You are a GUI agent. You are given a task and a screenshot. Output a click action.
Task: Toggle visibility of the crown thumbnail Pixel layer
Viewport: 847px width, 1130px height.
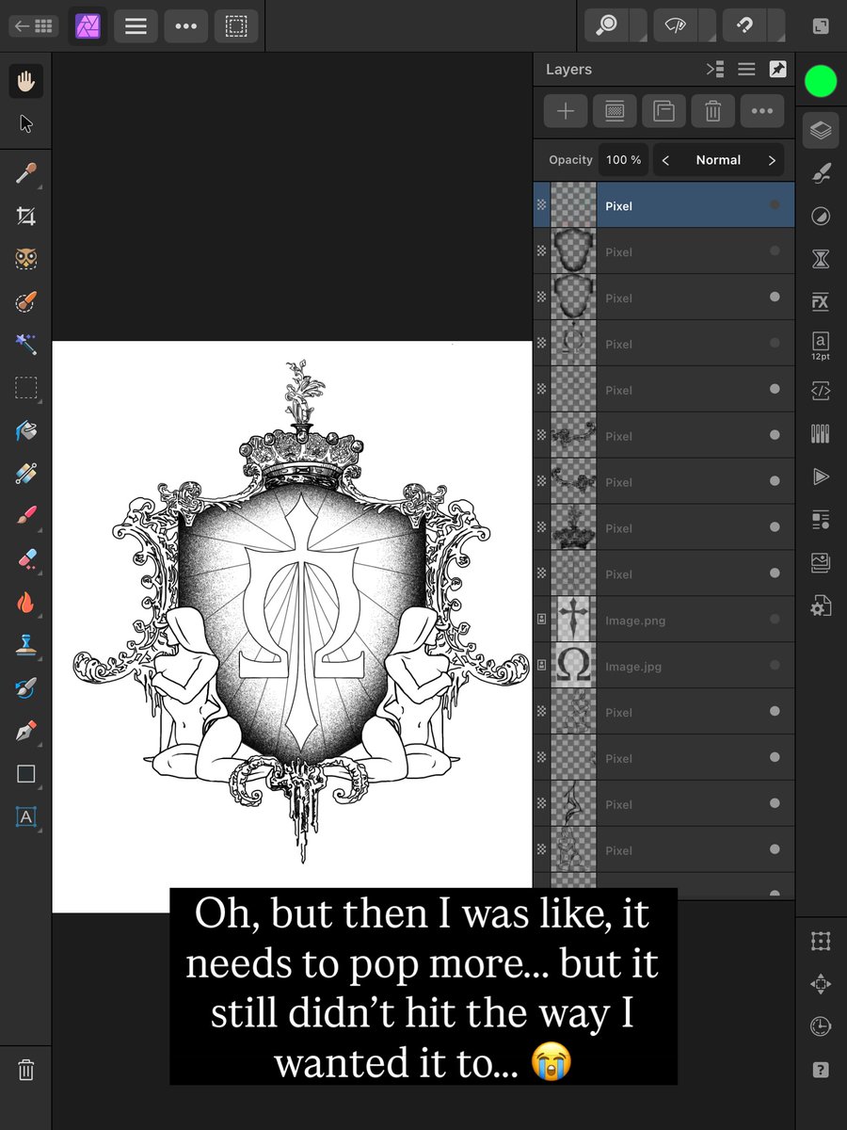point(775,527)
